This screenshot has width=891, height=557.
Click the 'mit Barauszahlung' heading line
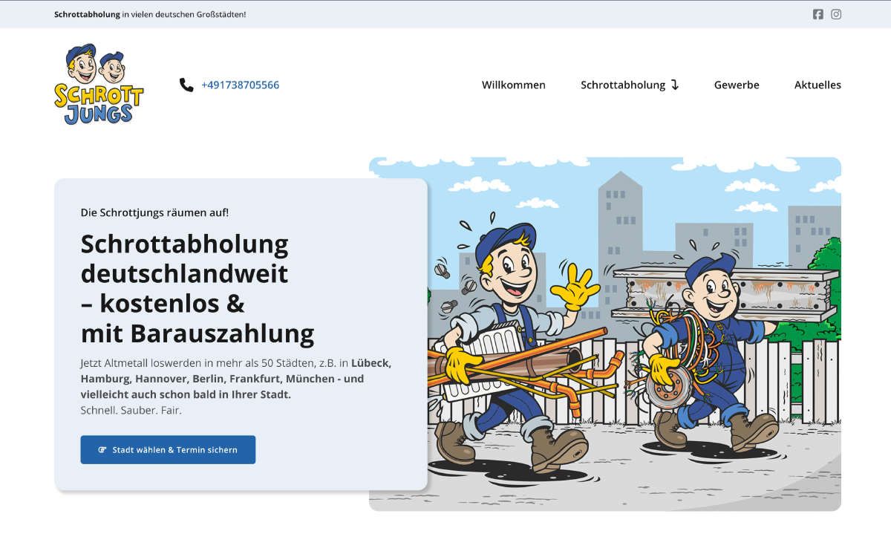tap(198, 334)
